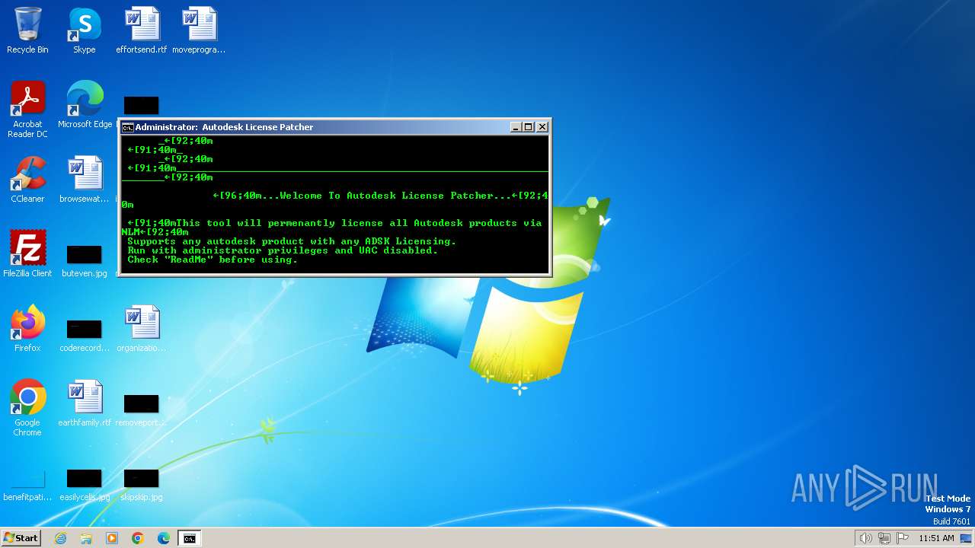The image size is (975, 548).
Task: Open Windows Media Player taskbar icon
Action: coord(112,538)
